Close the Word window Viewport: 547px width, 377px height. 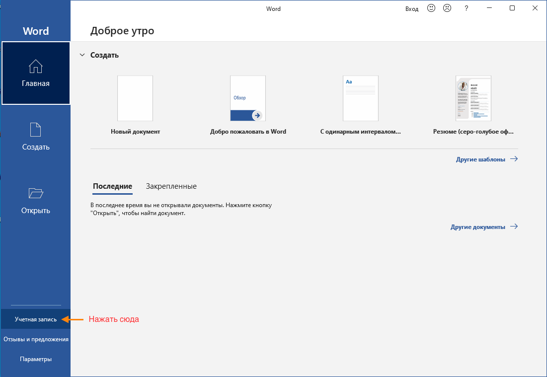pyautogui.click(x=535, y=8)
